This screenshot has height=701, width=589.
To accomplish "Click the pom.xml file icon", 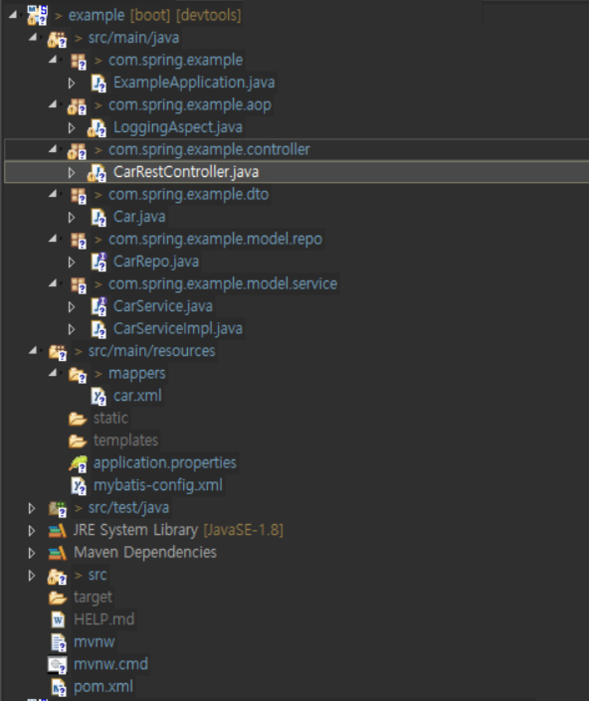I will (59, 688).
